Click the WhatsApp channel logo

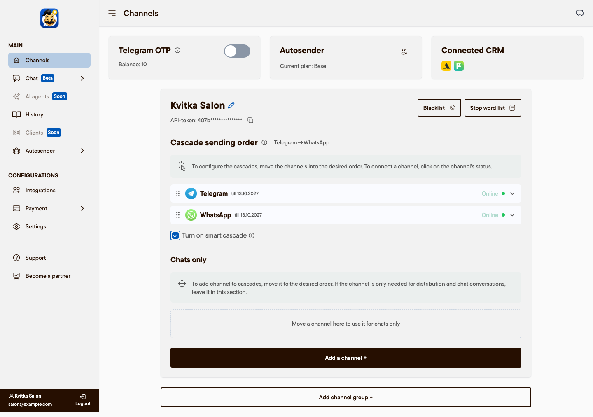[191, 215]
